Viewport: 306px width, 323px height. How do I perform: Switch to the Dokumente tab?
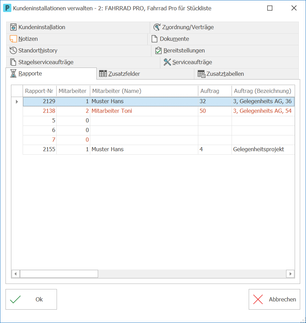point(223,39)
